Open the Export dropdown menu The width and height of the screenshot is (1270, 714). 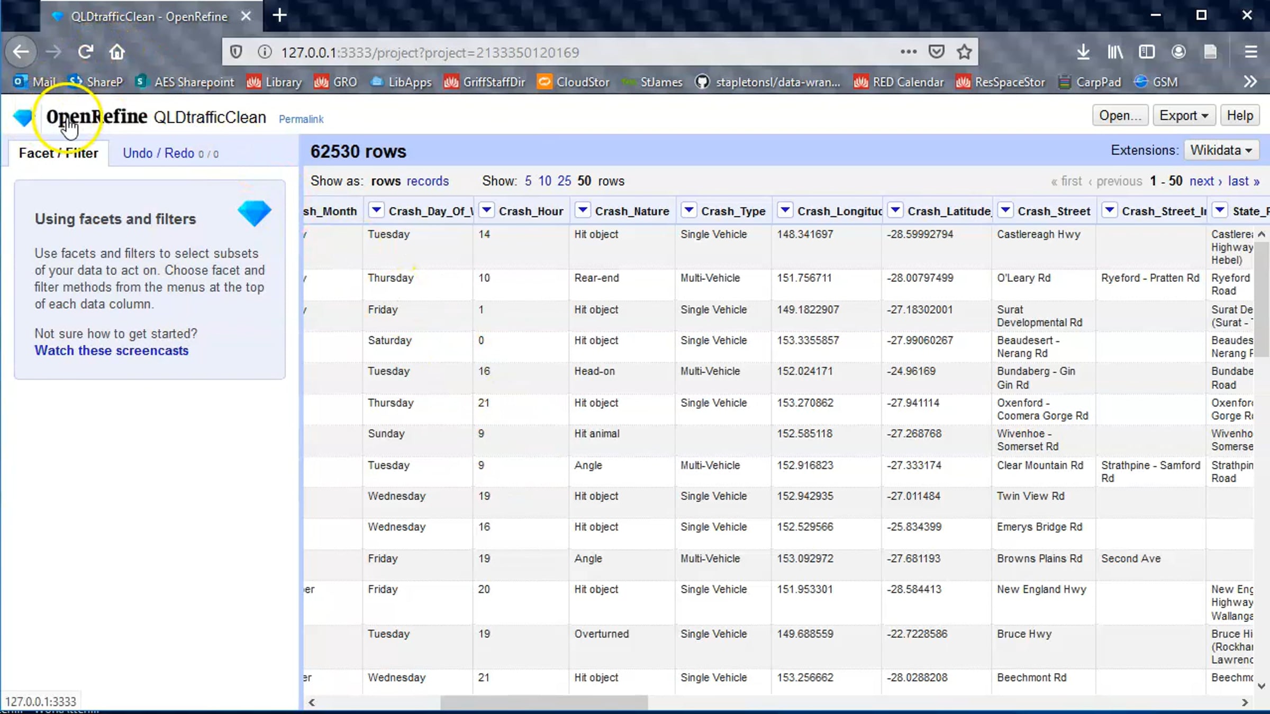coord(1183,115)
